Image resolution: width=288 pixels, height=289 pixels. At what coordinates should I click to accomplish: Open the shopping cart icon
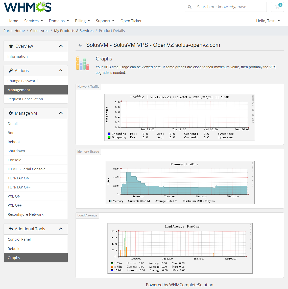tap(277, 7)
